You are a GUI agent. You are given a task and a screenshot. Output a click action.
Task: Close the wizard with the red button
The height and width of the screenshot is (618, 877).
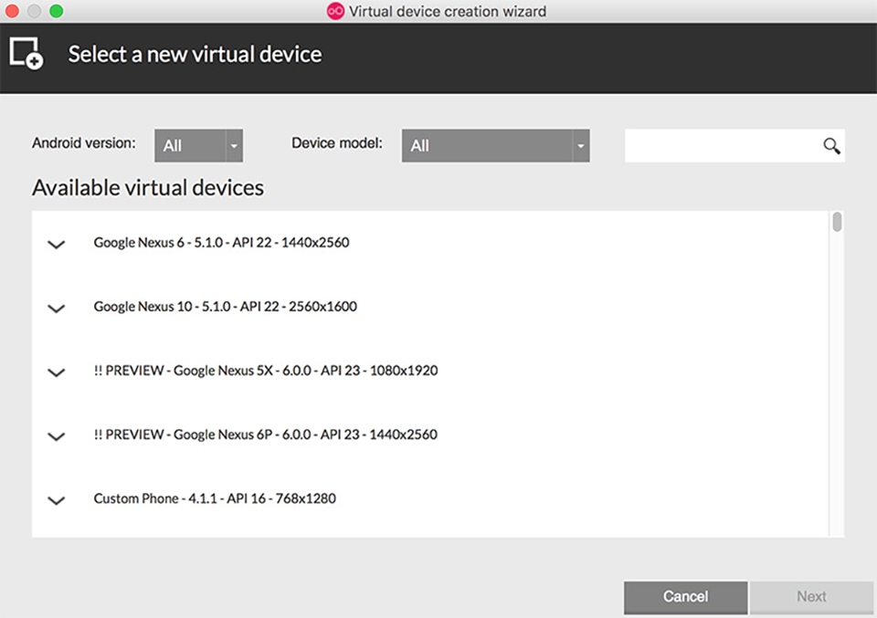tap(13, 11)
